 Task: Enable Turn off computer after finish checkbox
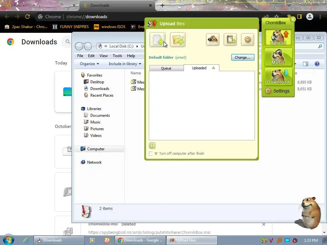tap(151, 153)
